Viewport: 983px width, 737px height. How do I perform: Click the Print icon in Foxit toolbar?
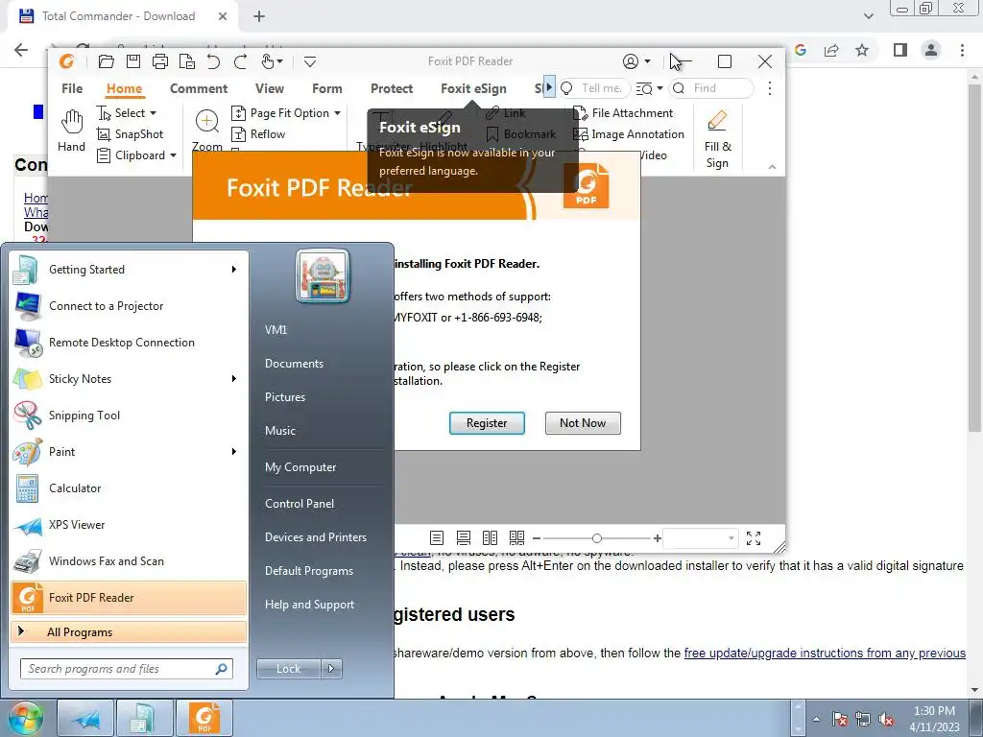pos(160,61)
